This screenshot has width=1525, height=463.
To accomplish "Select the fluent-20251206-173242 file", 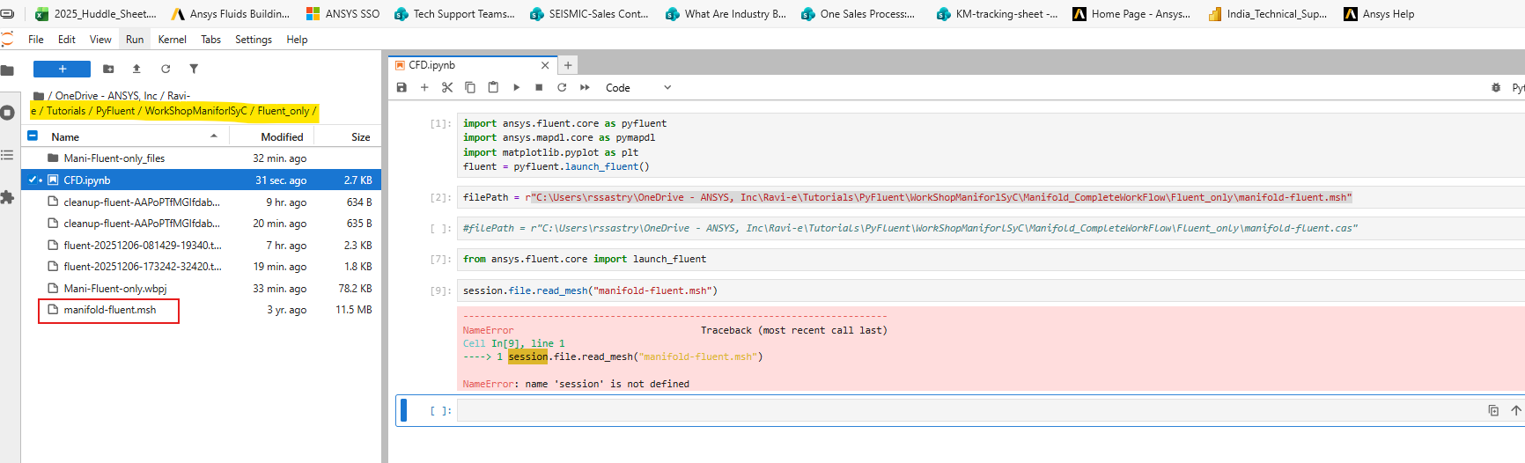I will click(202, 267).
